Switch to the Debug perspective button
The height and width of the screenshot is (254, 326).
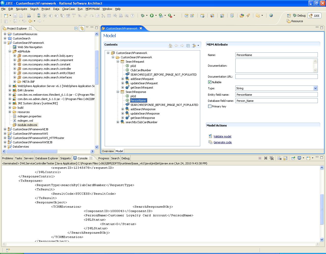click(x=299, y=16)
